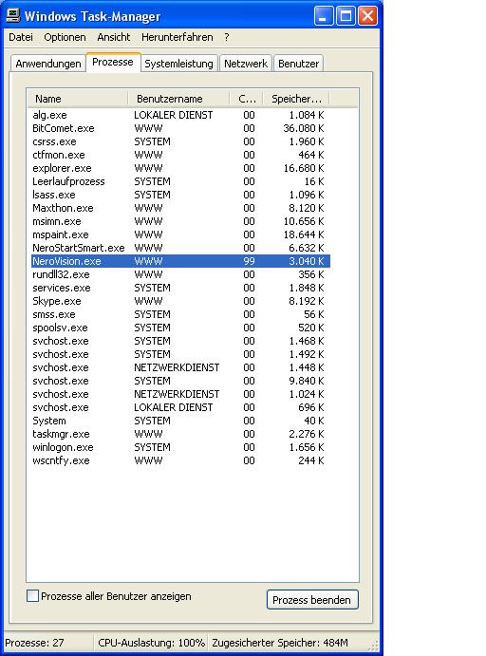Open the Ansicht menu
The width and height of the screenshot is (486, 656).
tap(113, 37)
